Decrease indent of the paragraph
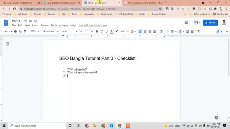 click(188, 31)
